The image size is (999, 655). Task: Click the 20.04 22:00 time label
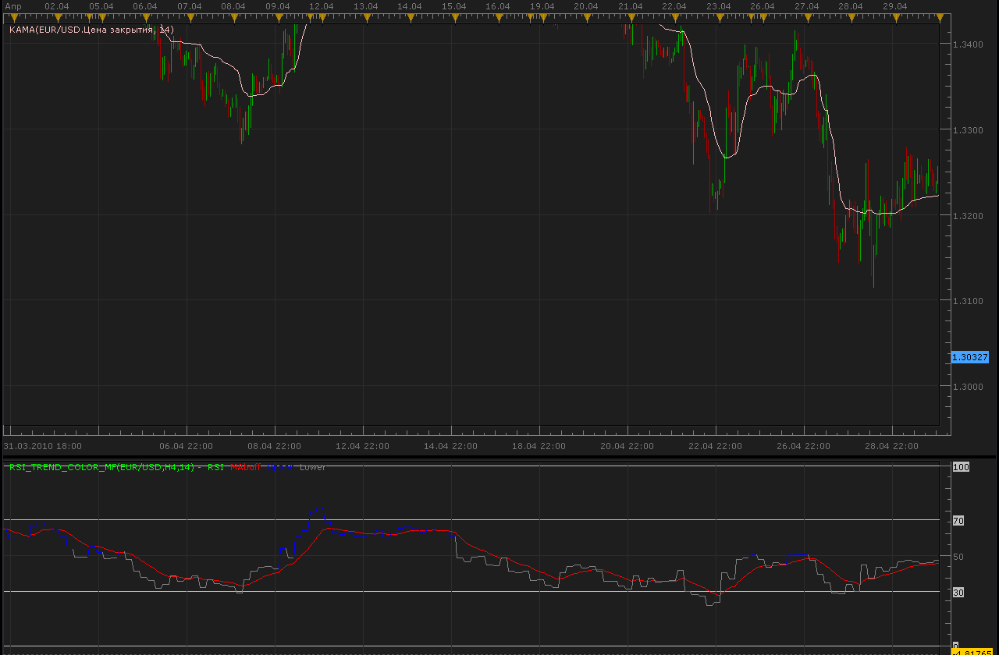(x=627, y=447)
